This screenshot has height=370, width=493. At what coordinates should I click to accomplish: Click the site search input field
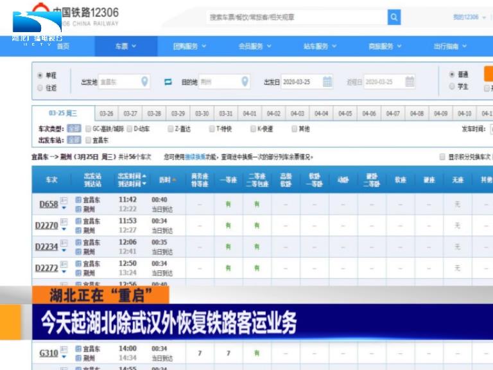point(297,17)
